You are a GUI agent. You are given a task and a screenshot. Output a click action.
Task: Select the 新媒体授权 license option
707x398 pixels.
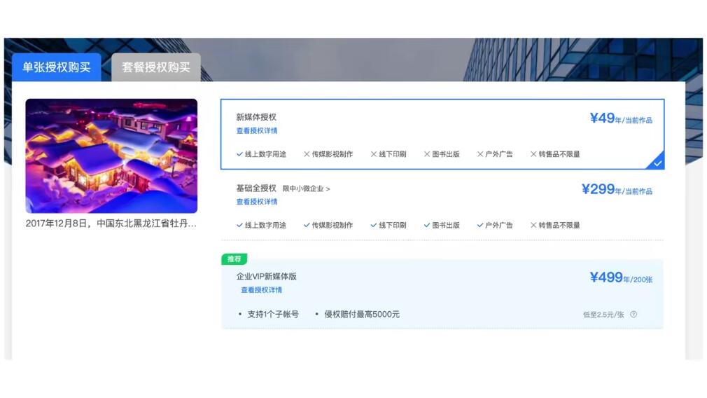pyautogui.click(x=256, y=117)
